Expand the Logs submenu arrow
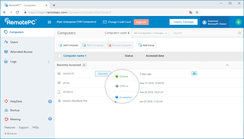 pyautogui.click(x=49, y=62)
